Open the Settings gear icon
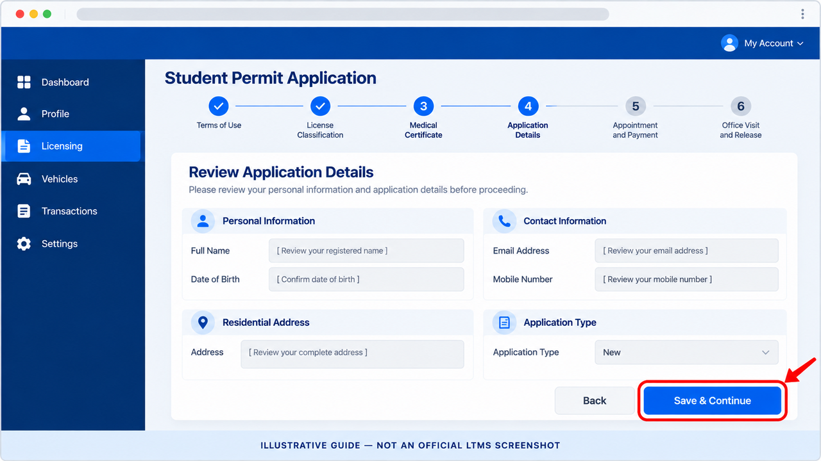The image size is (821, 461). (x=24, y=243)
